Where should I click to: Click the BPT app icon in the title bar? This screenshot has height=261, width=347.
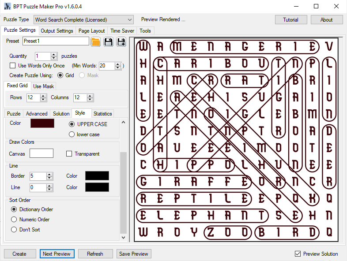tap(8, 7)
